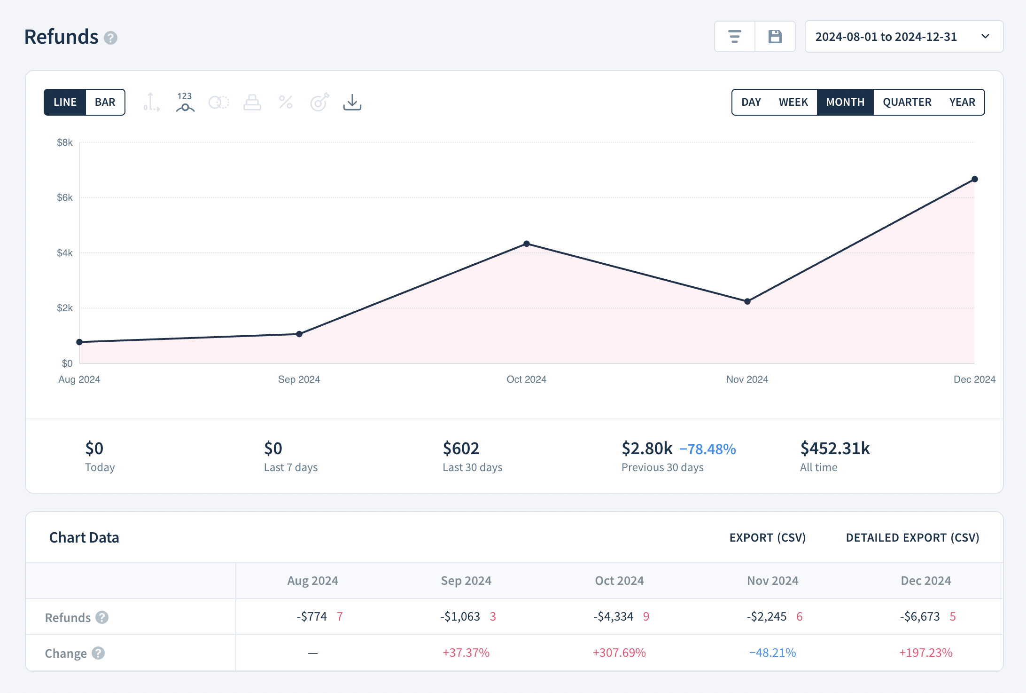Viewport: 1026px width, 693px height.
Task: Click the save floppy disk icon
Action: click(x=775, y=37)
